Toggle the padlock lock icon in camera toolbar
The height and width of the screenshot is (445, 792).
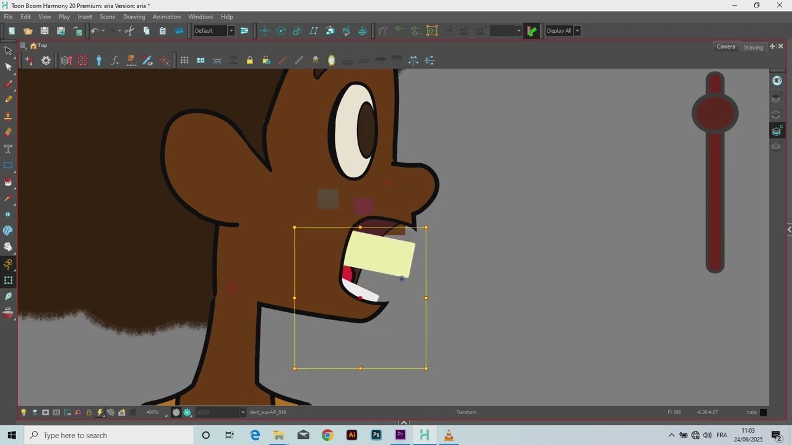point(250,61)
